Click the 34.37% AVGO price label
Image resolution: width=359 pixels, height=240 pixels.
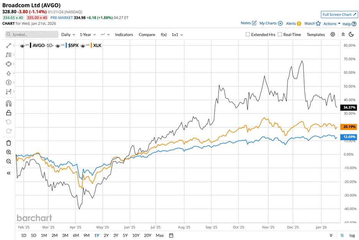coord(349,107)
